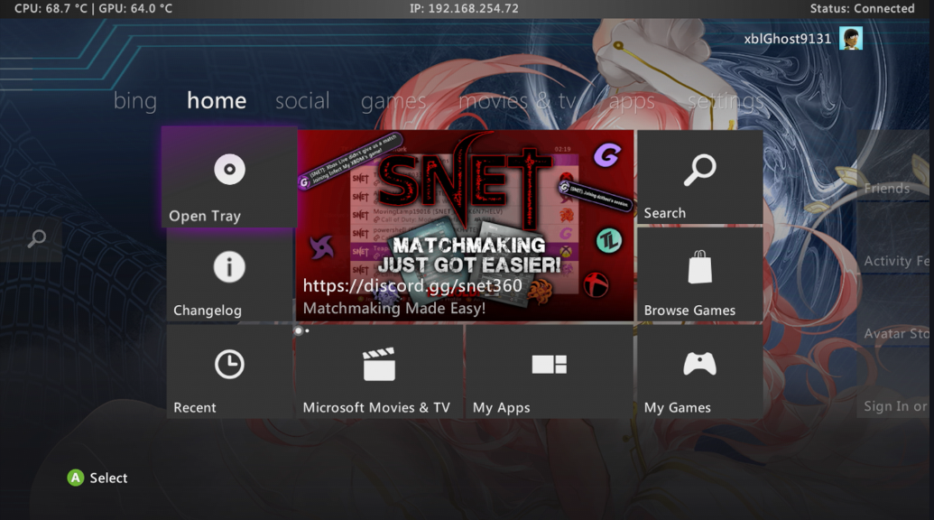Click the left-edge search magnifier icon
The image size is (934, 520).
(37, 239)
